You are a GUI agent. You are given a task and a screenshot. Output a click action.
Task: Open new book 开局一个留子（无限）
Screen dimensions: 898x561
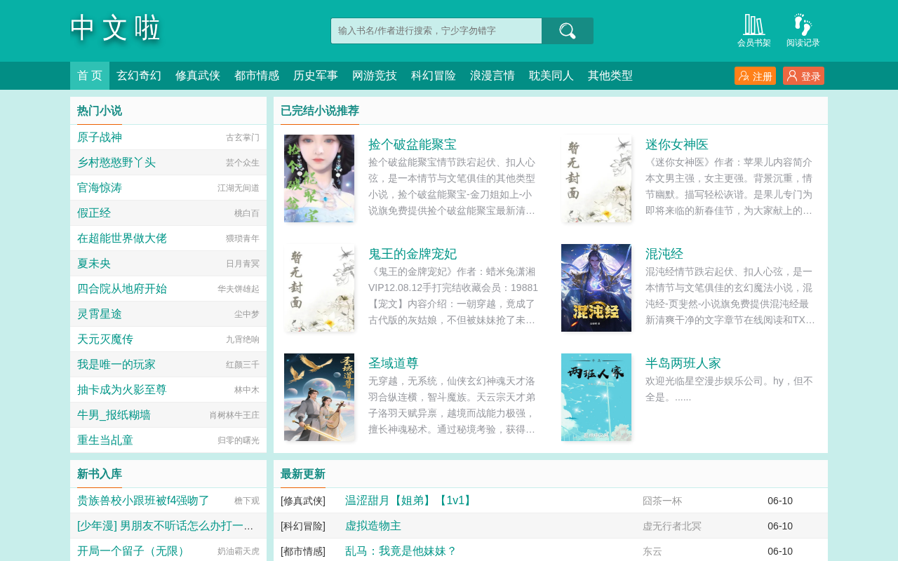coord(133,551)
